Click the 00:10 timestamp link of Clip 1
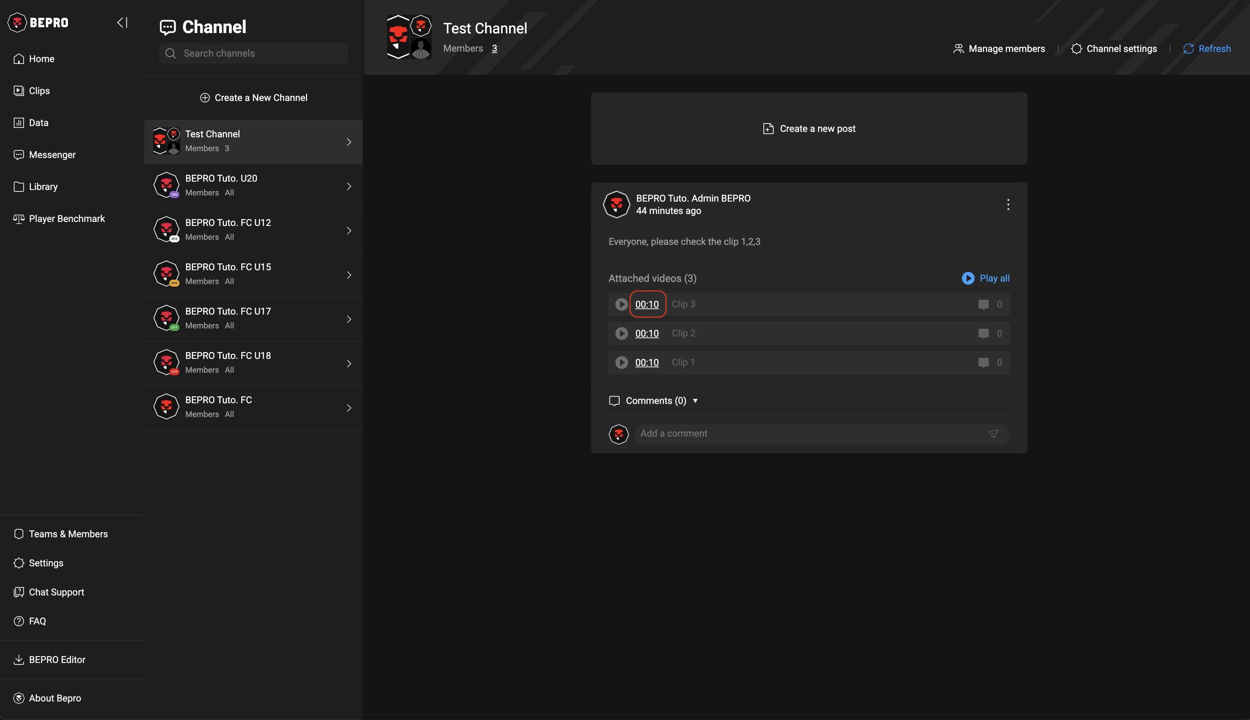Image resolution: width=1250 pixels, height=720 pixels. (646, 363)
